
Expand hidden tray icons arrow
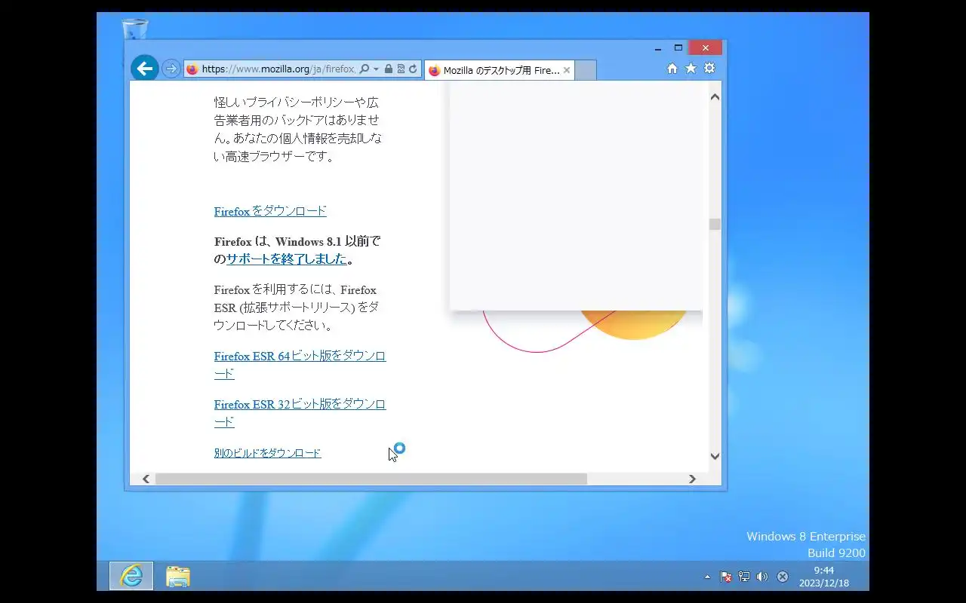pyautogui.click(x=707, y=577)
